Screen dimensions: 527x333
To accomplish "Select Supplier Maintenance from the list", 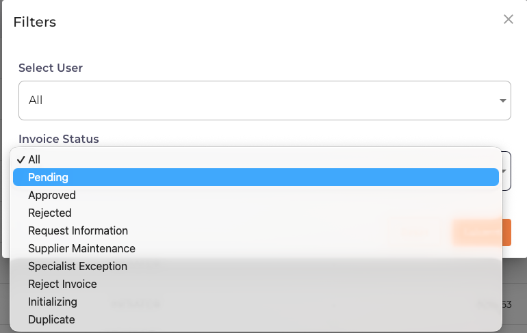I will [x=81, y=248].
